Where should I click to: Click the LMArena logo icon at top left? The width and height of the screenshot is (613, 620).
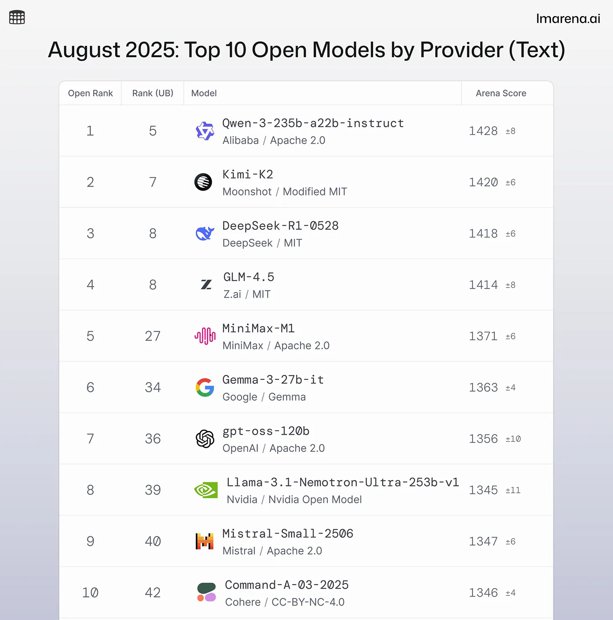(x=17, y=17)
